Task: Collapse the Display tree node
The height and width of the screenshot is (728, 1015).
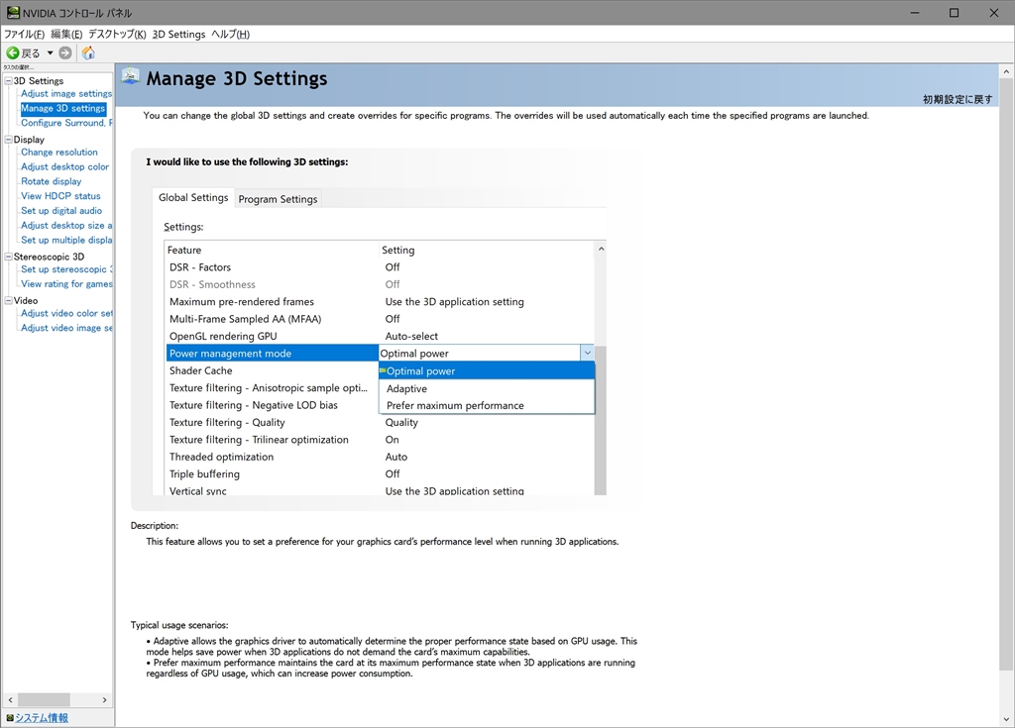Action: coord(8,139)
